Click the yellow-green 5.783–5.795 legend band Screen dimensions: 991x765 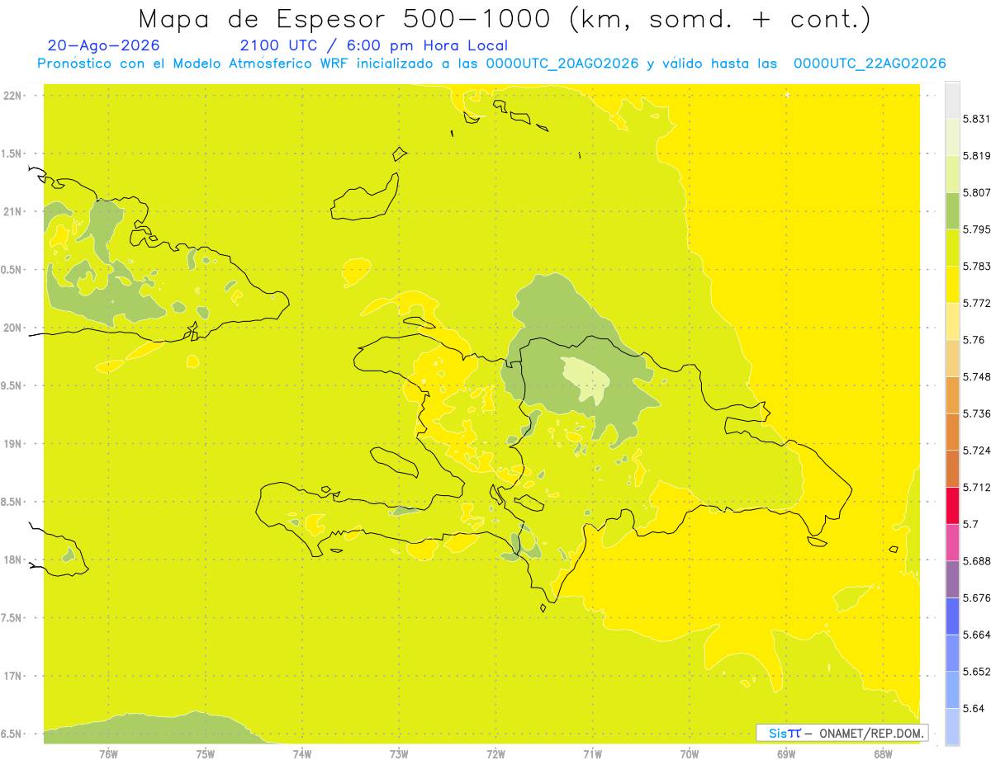click(x=952, y=248)
